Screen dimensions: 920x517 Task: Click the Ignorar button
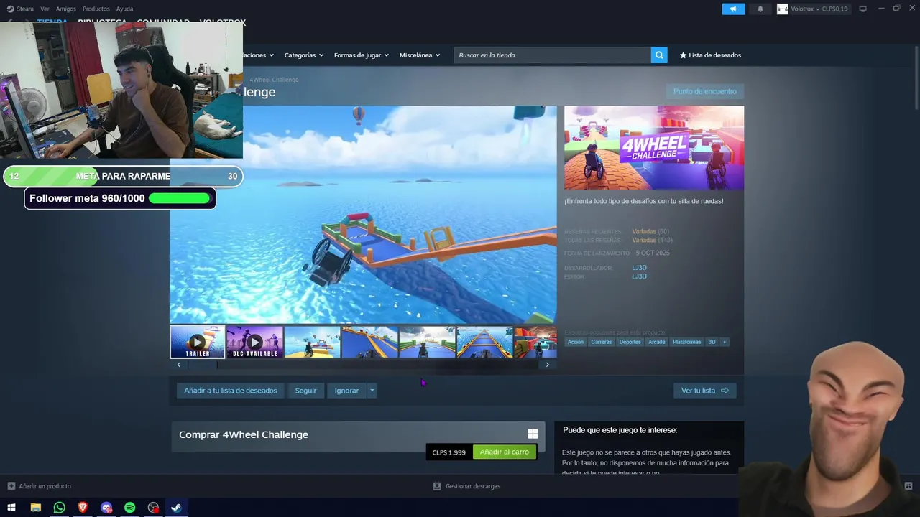tap(346, 391)
